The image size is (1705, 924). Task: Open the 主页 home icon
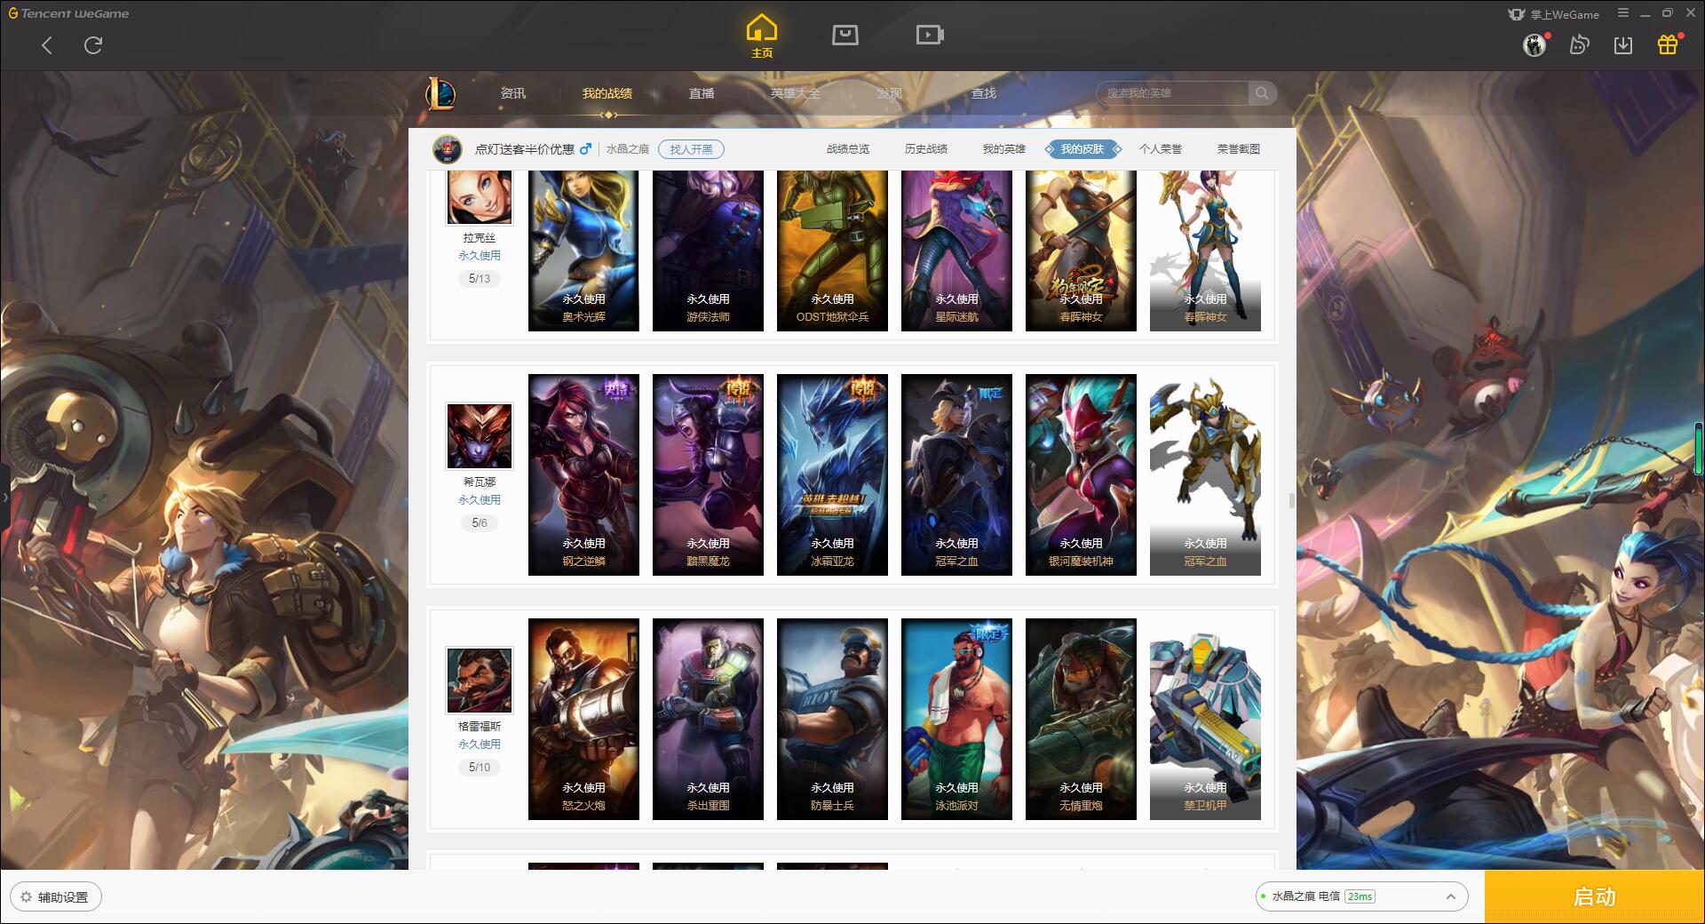pyautogui.click(x=761, y=36)
